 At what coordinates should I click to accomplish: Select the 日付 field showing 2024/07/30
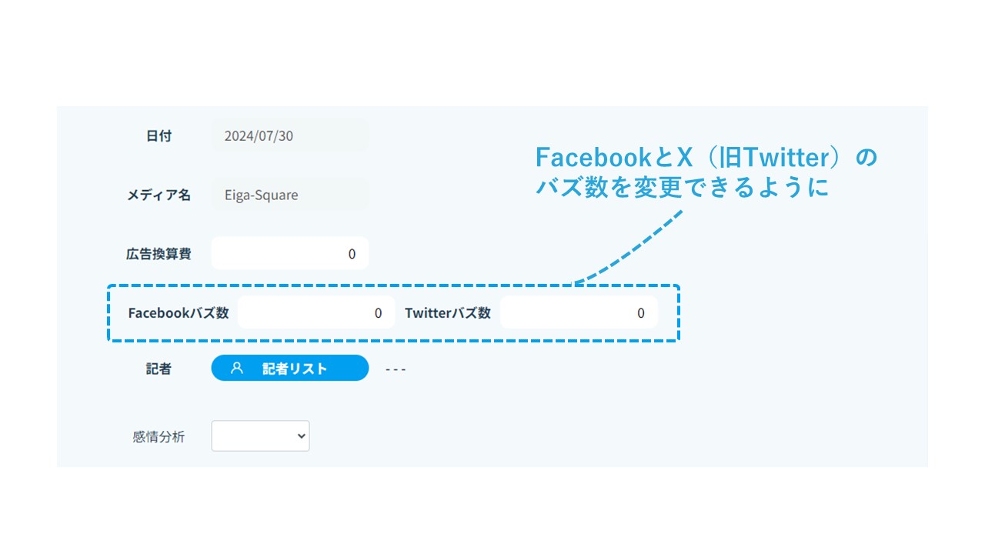tap(289, 135)
